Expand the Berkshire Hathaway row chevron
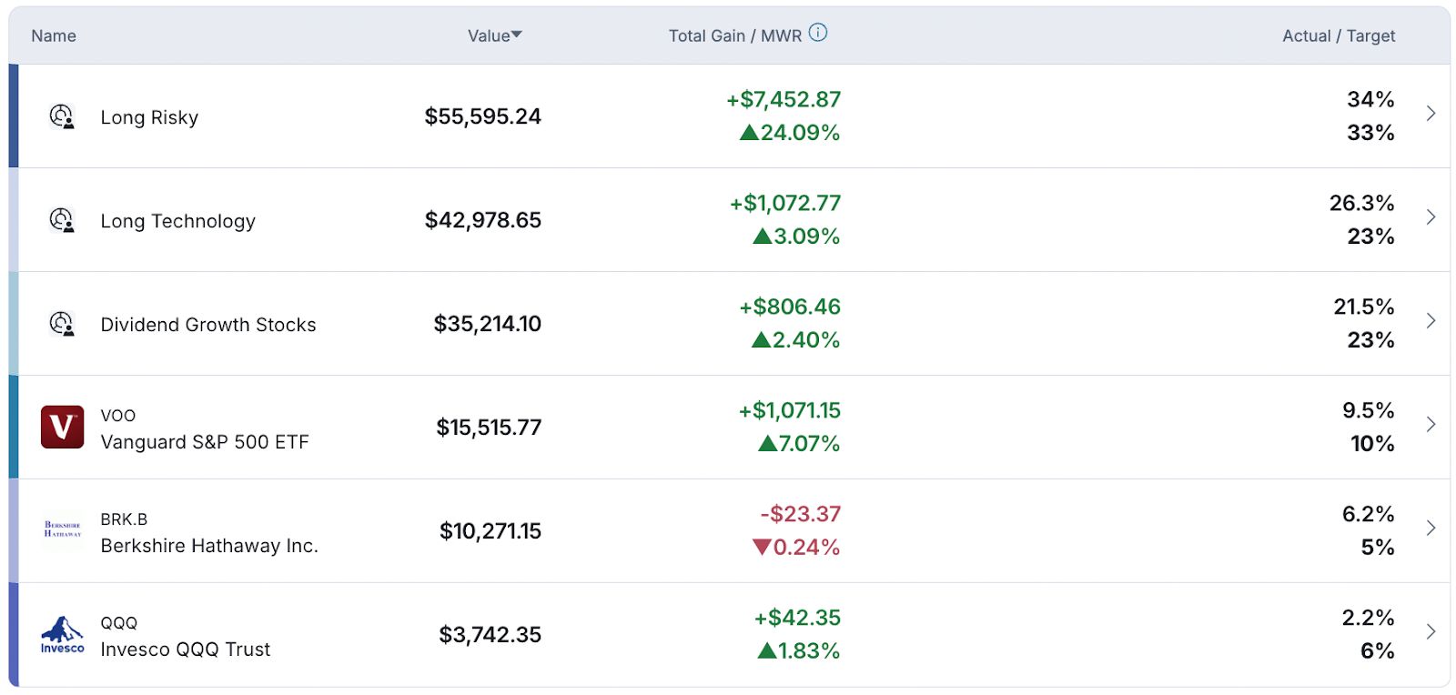Screen dimensions: 1456x695 pyautogui.click(x=1431, y=528)
